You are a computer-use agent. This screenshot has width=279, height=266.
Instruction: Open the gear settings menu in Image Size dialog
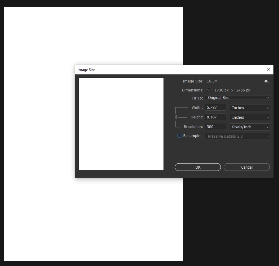pyautogui.click(x=266, y=81)
